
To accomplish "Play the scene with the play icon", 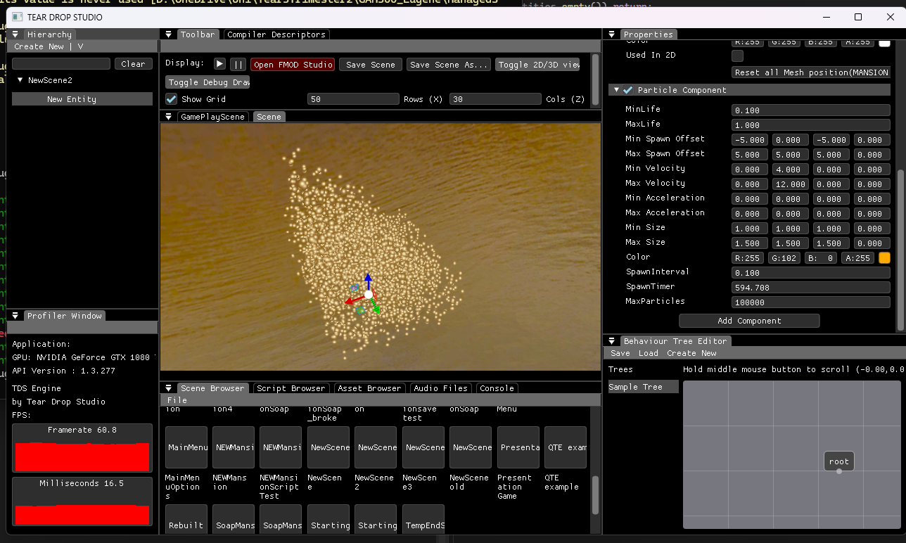I will pos(219,63).
